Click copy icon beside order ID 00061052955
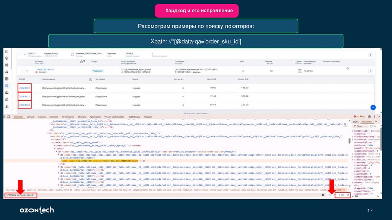The width and height of the screenshot is (392, 220). pos(53,69)
